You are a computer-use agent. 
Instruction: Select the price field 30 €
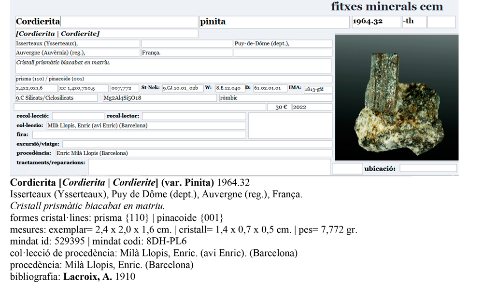279,107
